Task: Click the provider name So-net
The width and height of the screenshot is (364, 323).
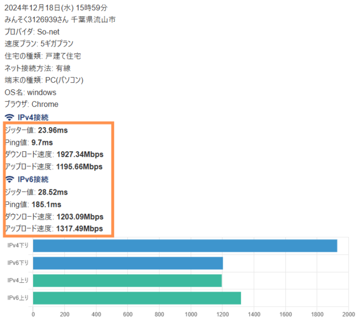Action: click(x=56, y=32)
